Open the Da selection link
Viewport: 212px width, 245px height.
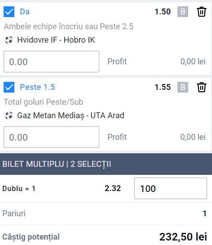(25, 12)
